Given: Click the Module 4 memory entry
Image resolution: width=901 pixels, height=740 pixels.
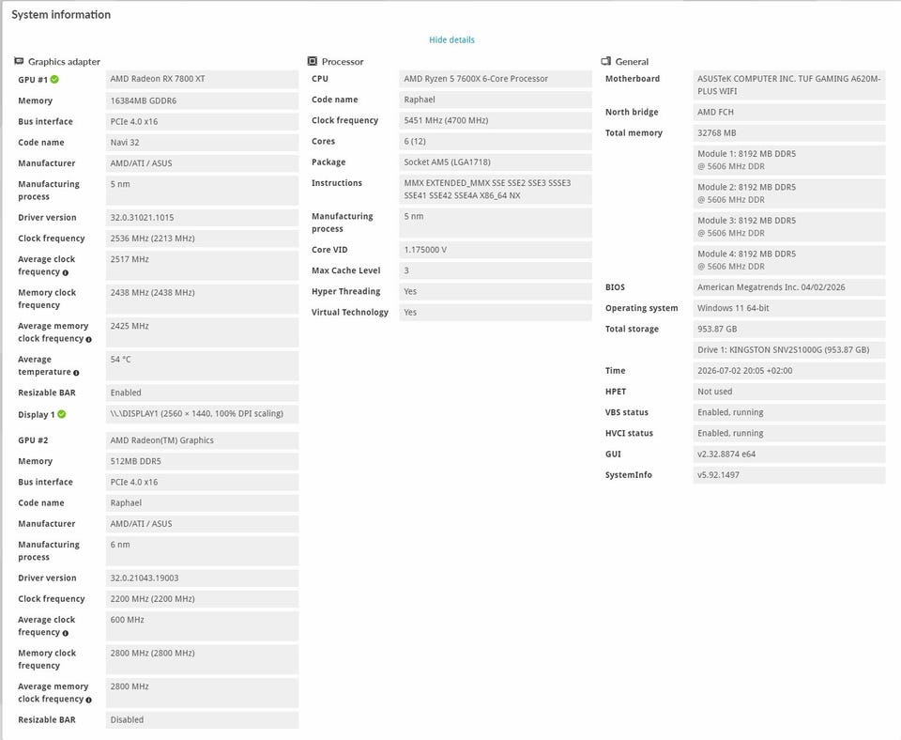Looking at the screenshot, I should point(789,260).
